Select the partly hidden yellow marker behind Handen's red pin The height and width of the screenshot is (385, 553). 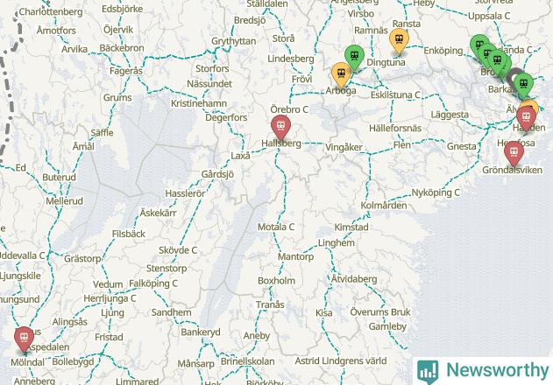[531, 103]
